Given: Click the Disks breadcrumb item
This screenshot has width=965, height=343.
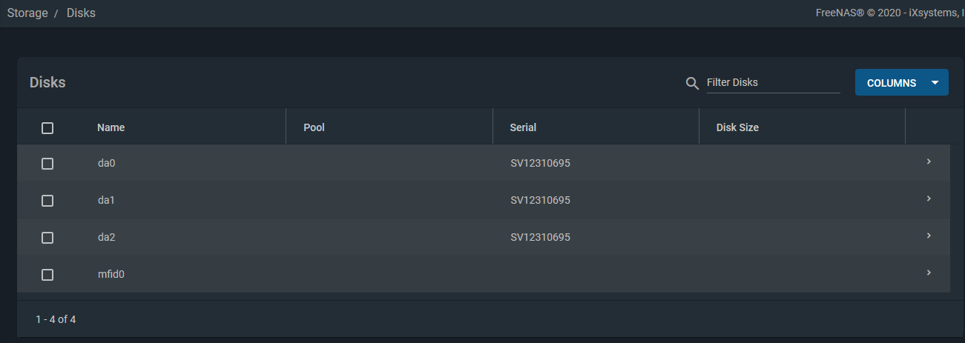Looking at the screenshot, I should (81, 13).
